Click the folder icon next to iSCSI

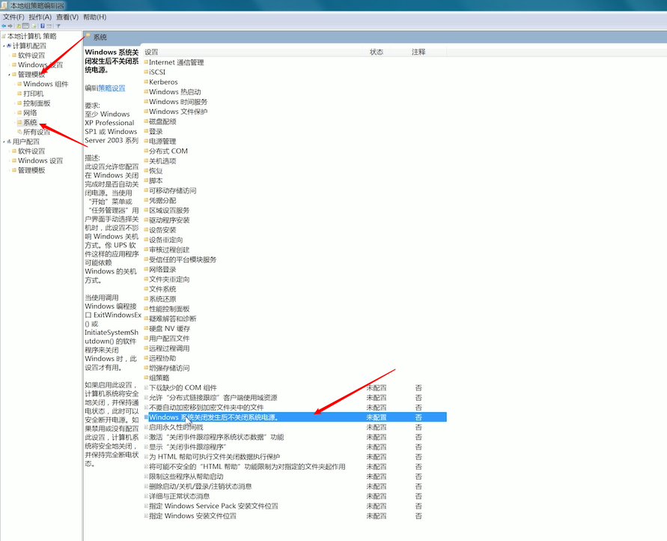point(146,72)
